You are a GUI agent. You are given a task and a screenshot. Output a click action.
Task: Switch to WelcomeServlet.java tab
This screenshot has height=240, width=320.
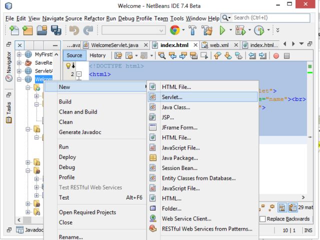click(114, 45)
